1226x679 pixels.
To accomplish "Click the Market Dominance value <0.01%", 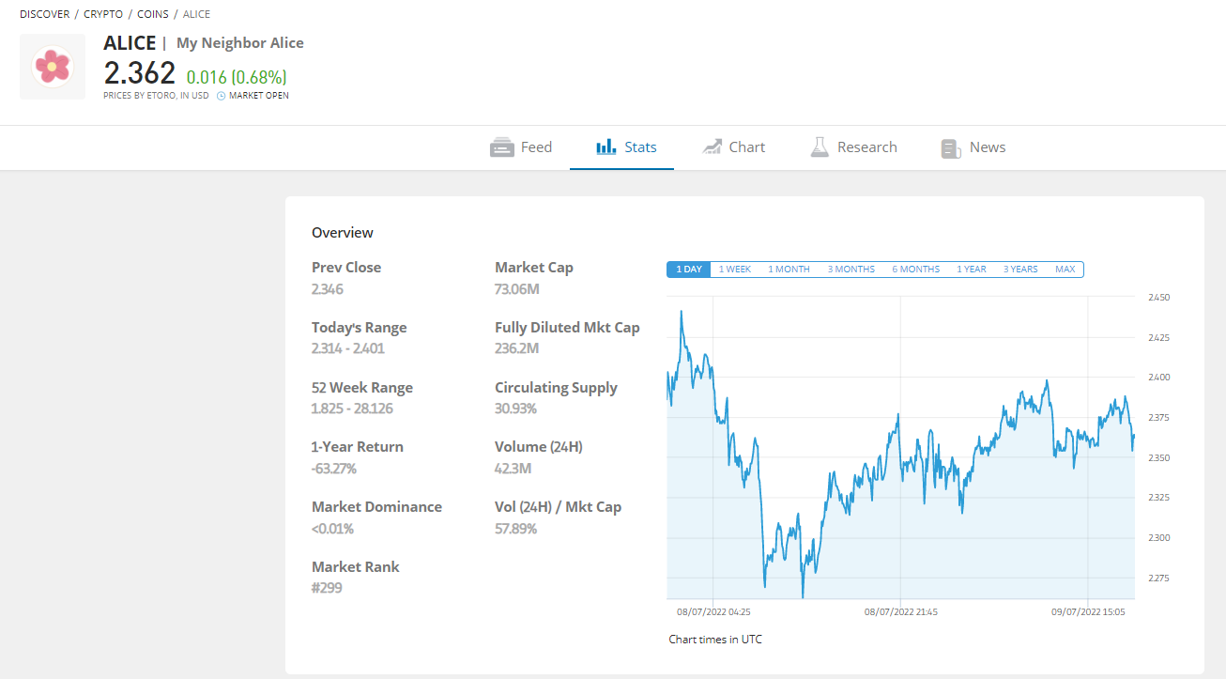I will [x=333, y=529].
